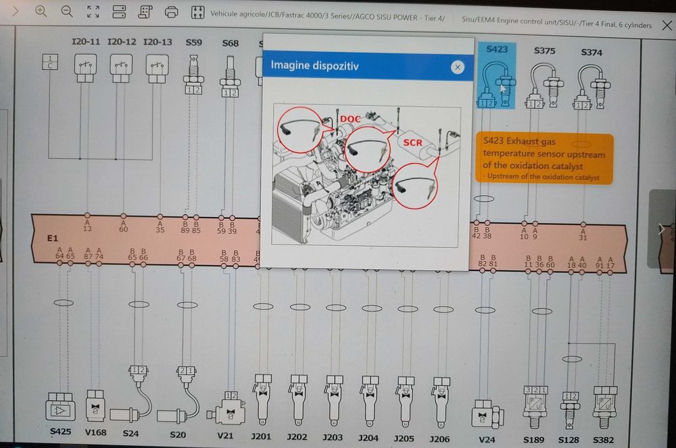Close the diagram with top-right X
Image resolution: width=676 pixels, height=448 pixels.
click(667, 26)
